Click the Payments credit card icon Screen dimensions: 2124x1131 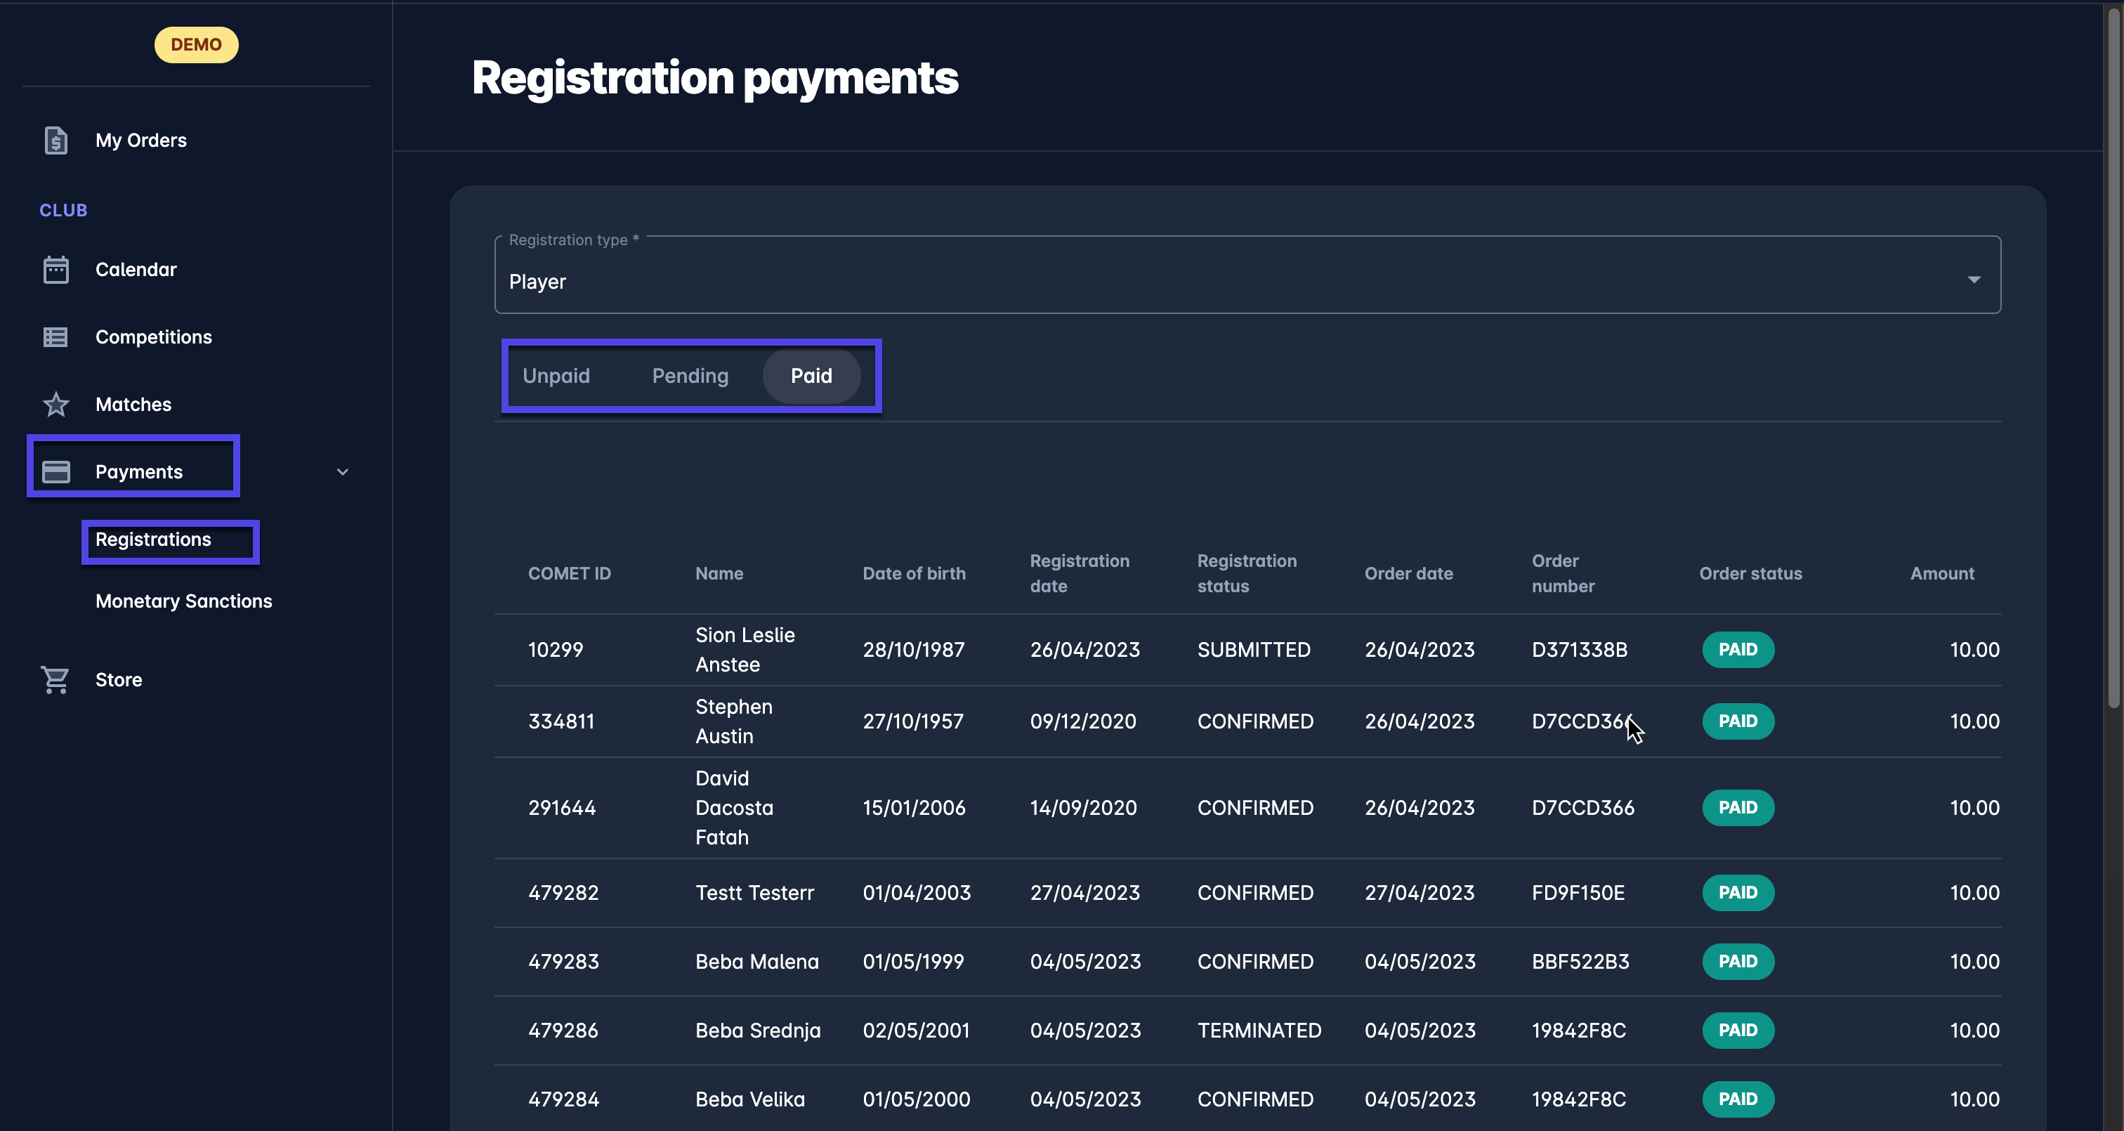(x=55, y=472)
